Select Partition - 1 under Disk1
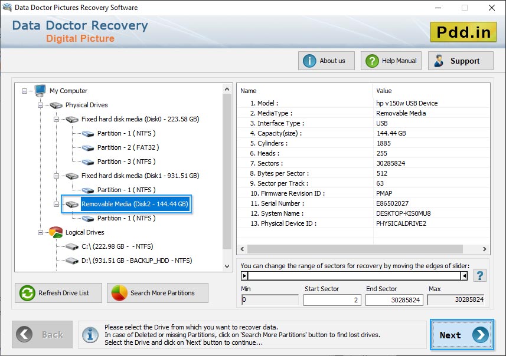 click(x=126, y=190)
